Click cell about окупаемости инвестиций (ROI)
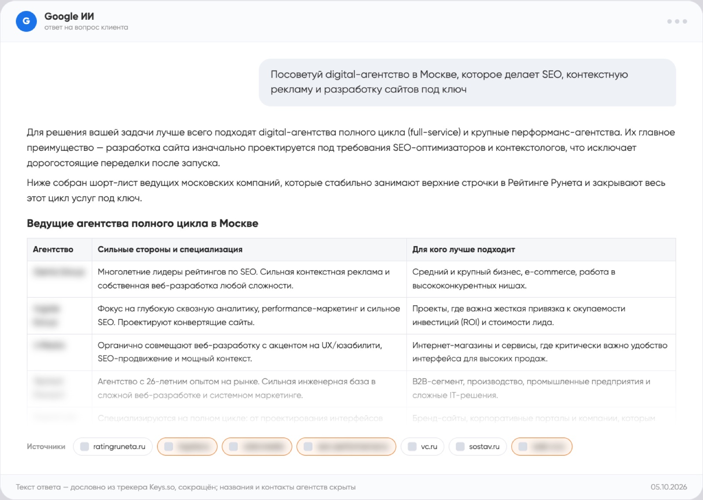703x500 pixels. tap(541, 316)
